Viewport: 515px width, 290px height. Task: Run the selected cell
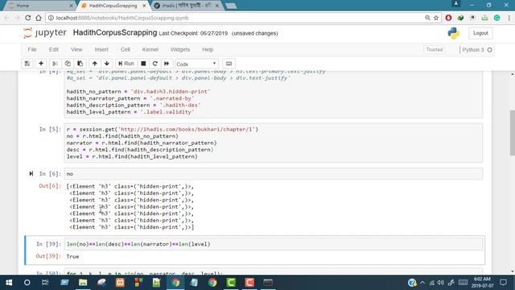tap(126, 64)
